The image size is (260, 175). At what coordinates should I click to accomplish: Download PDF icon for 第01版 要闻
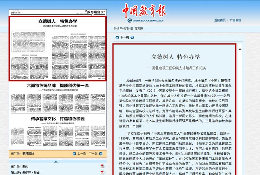(x=102, y=166)
